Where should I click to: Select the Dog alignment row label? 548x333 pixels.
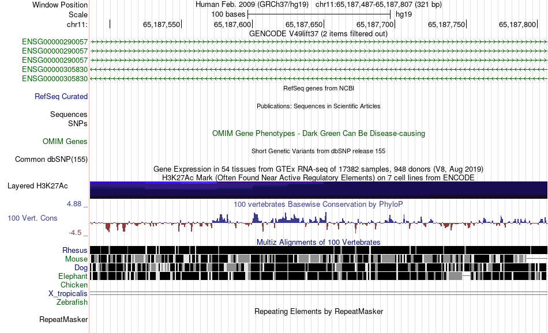pos(81,268)
